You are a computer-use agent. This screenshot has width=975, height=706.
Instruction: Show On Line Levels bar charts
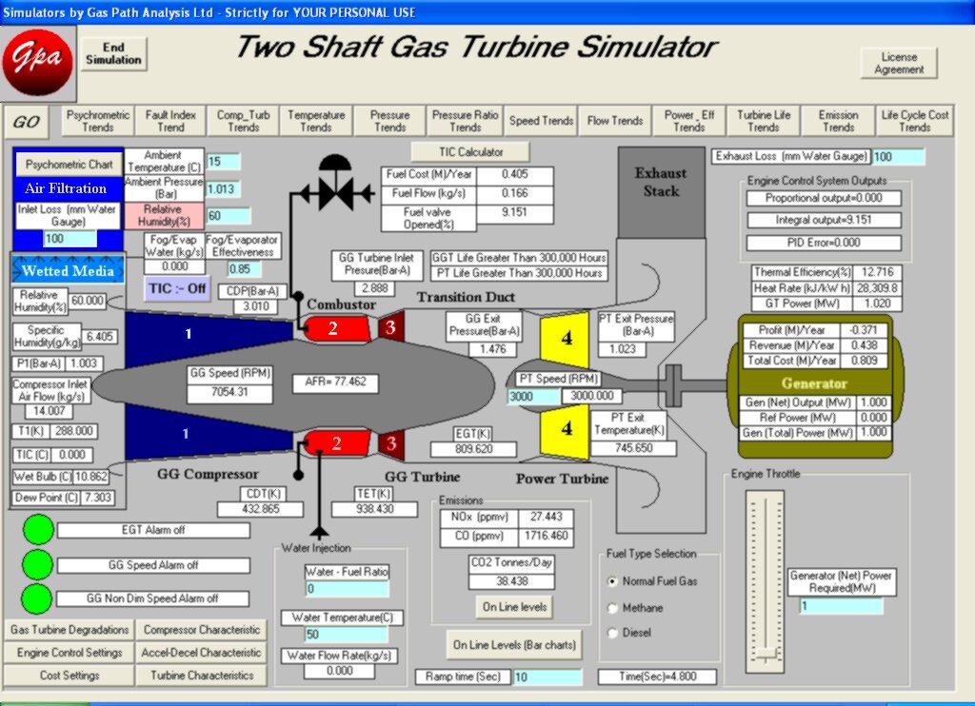point(514,645)
